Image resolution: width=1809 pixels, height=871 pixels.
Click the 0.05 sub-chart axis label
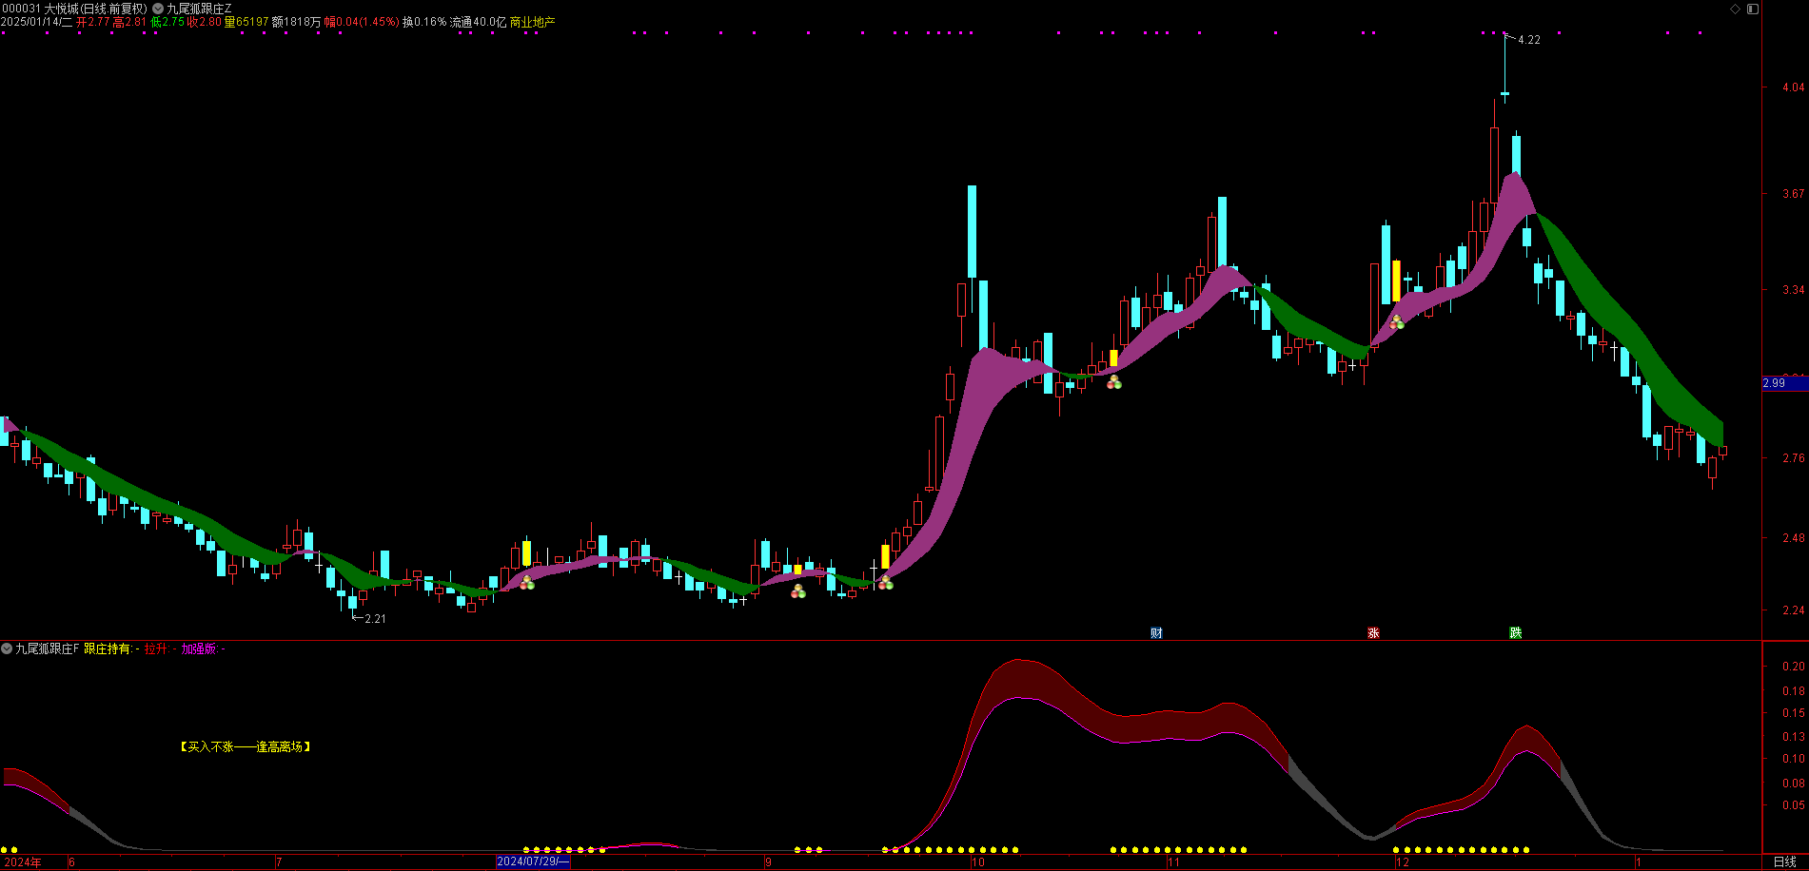click(x=1793, y=805)
